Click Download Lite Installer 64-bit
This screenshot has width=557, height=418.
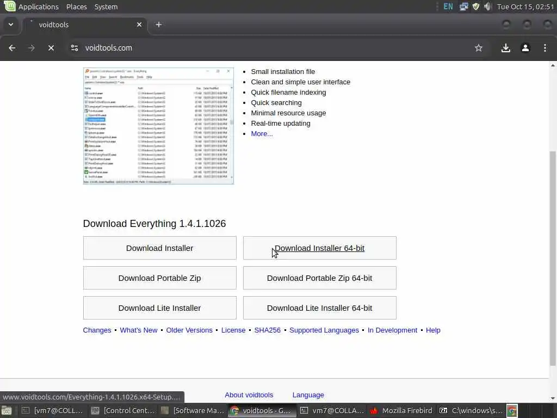pos(319,308)
